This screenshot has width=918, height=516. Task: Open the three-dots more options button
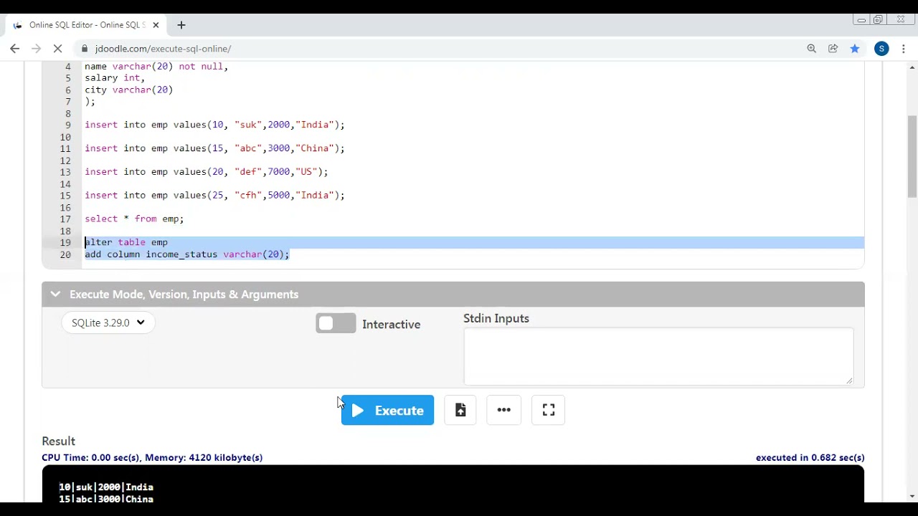pos(503,410)
